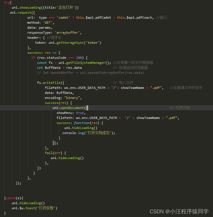Click 'function' keyword in the success callback

tap(82, 123)
